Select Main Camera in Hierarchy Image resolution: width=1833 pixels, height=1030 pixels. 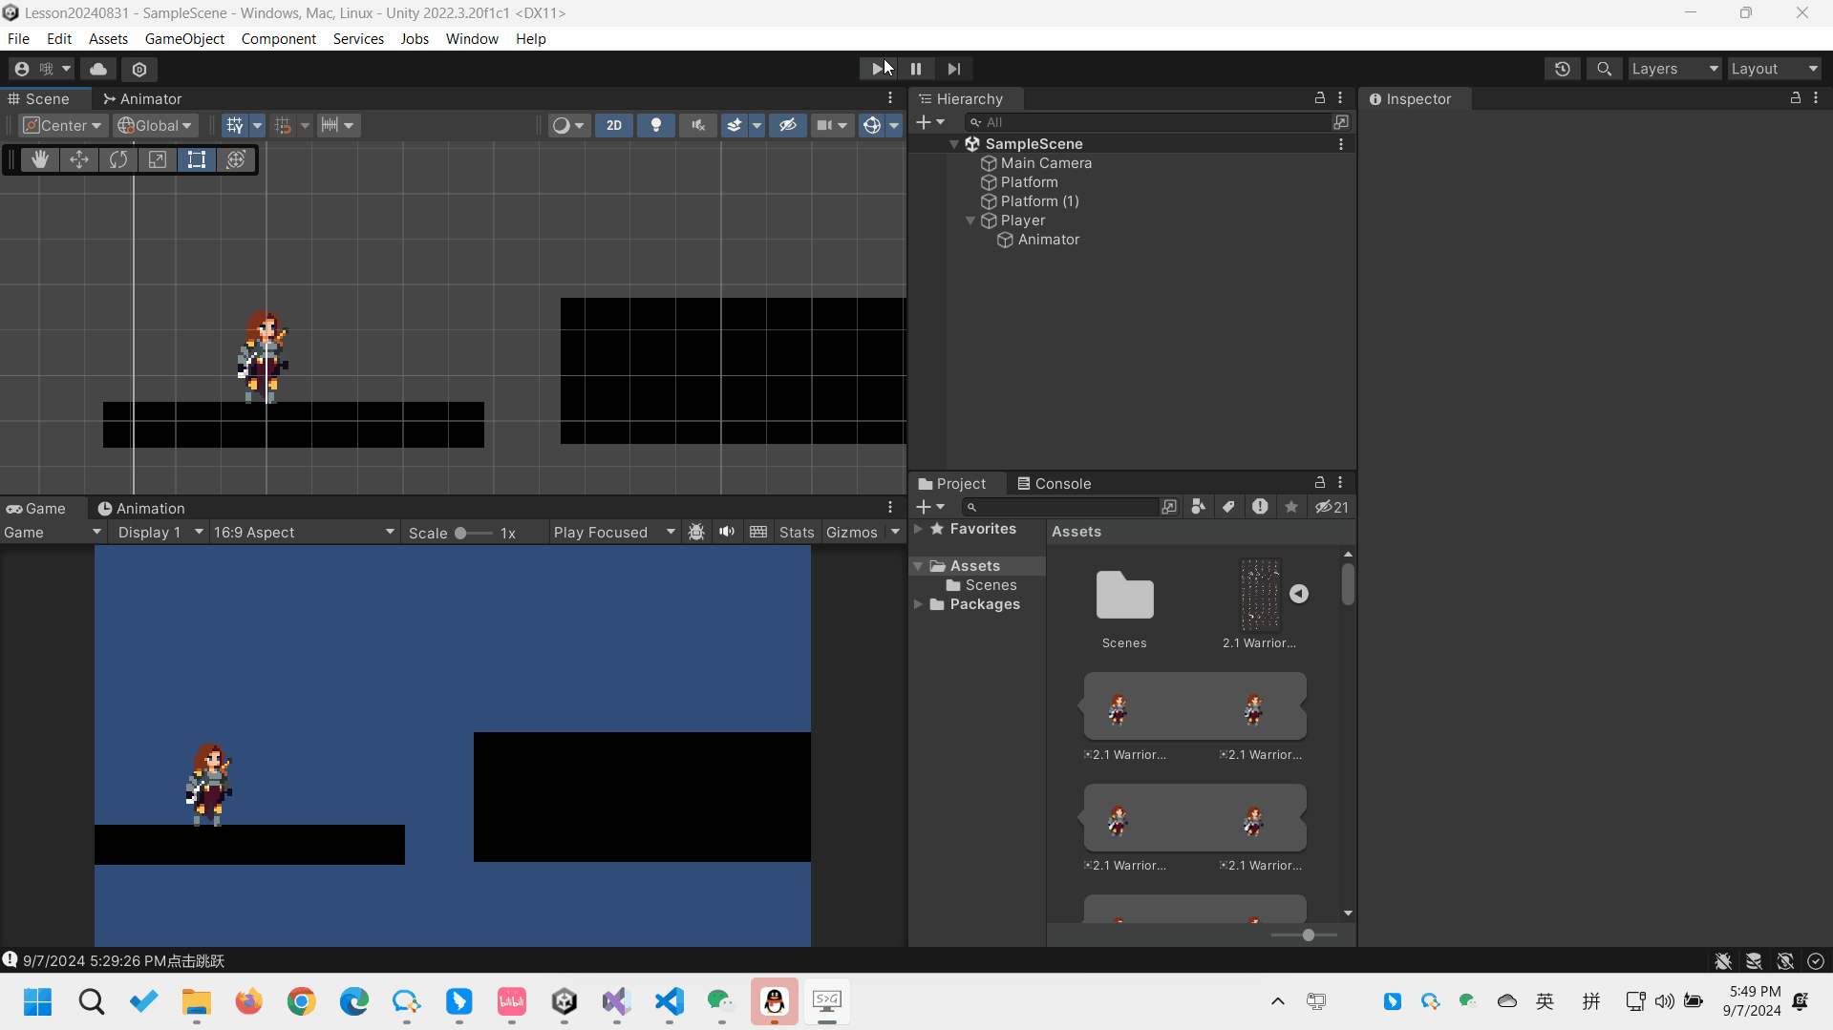coord(1045,163)
